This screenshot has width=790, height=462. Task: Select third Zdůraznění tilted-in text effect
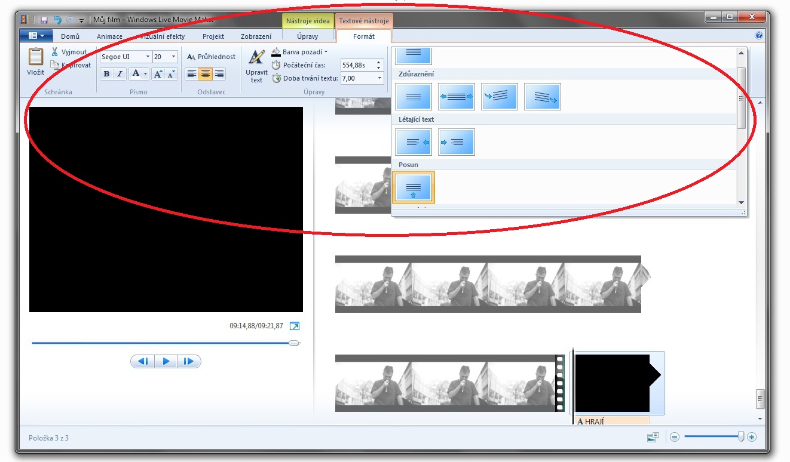(x=500, y=97)
